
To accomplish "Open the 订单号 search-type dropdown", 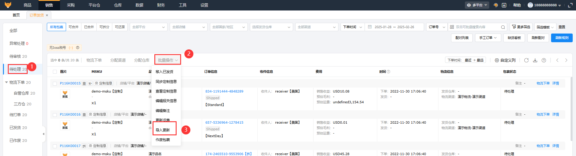I will (437, 27).
